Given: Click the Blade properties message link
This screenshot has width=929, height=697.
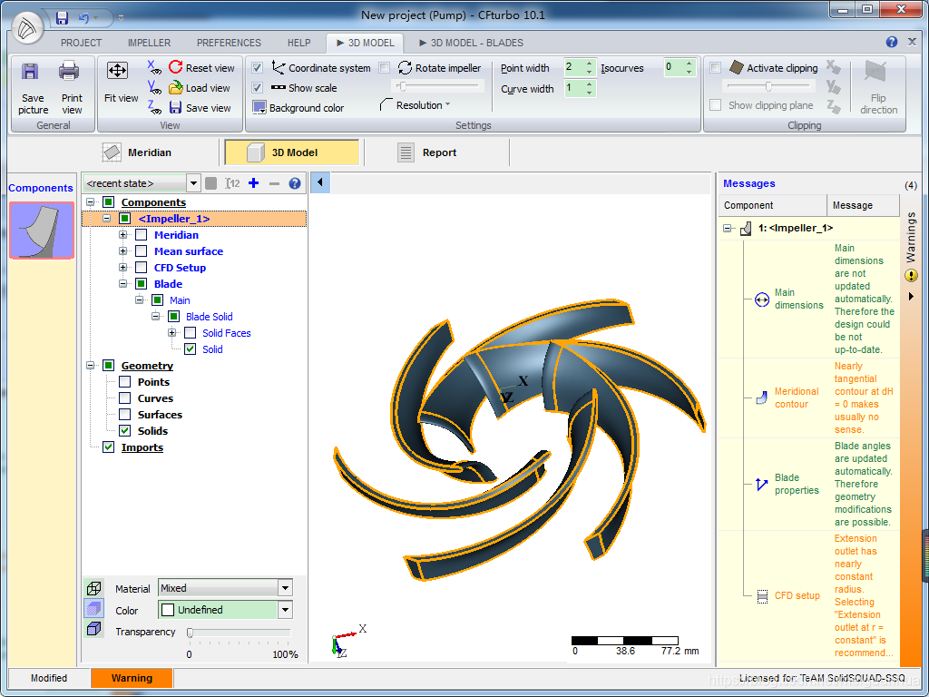Looking at the screenshot, I should [x=797, y=484].
